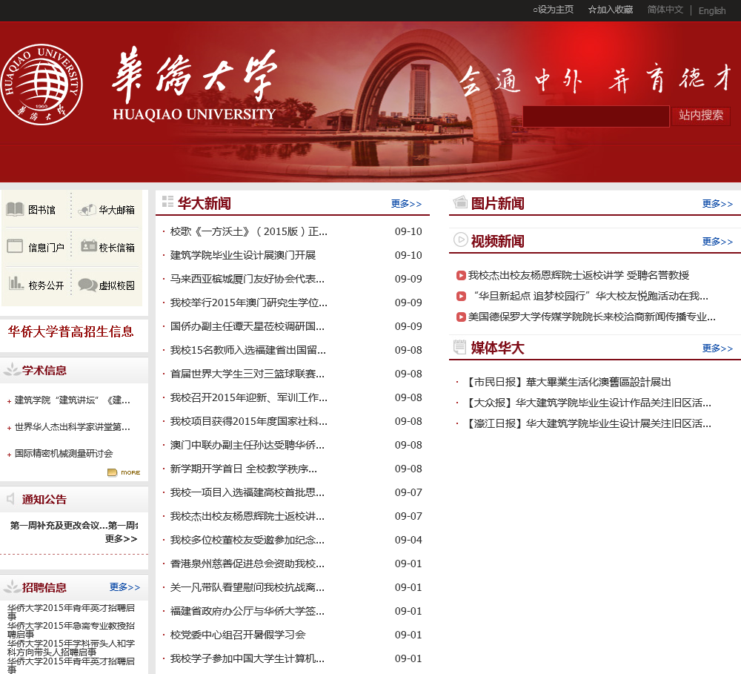Open the 华大新闻 section heading

point(205,203)
